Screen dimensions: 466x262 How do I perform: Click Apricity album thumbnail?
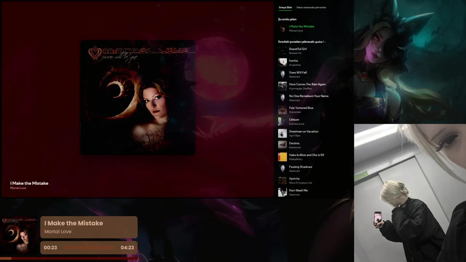click(x=283, y=180)
